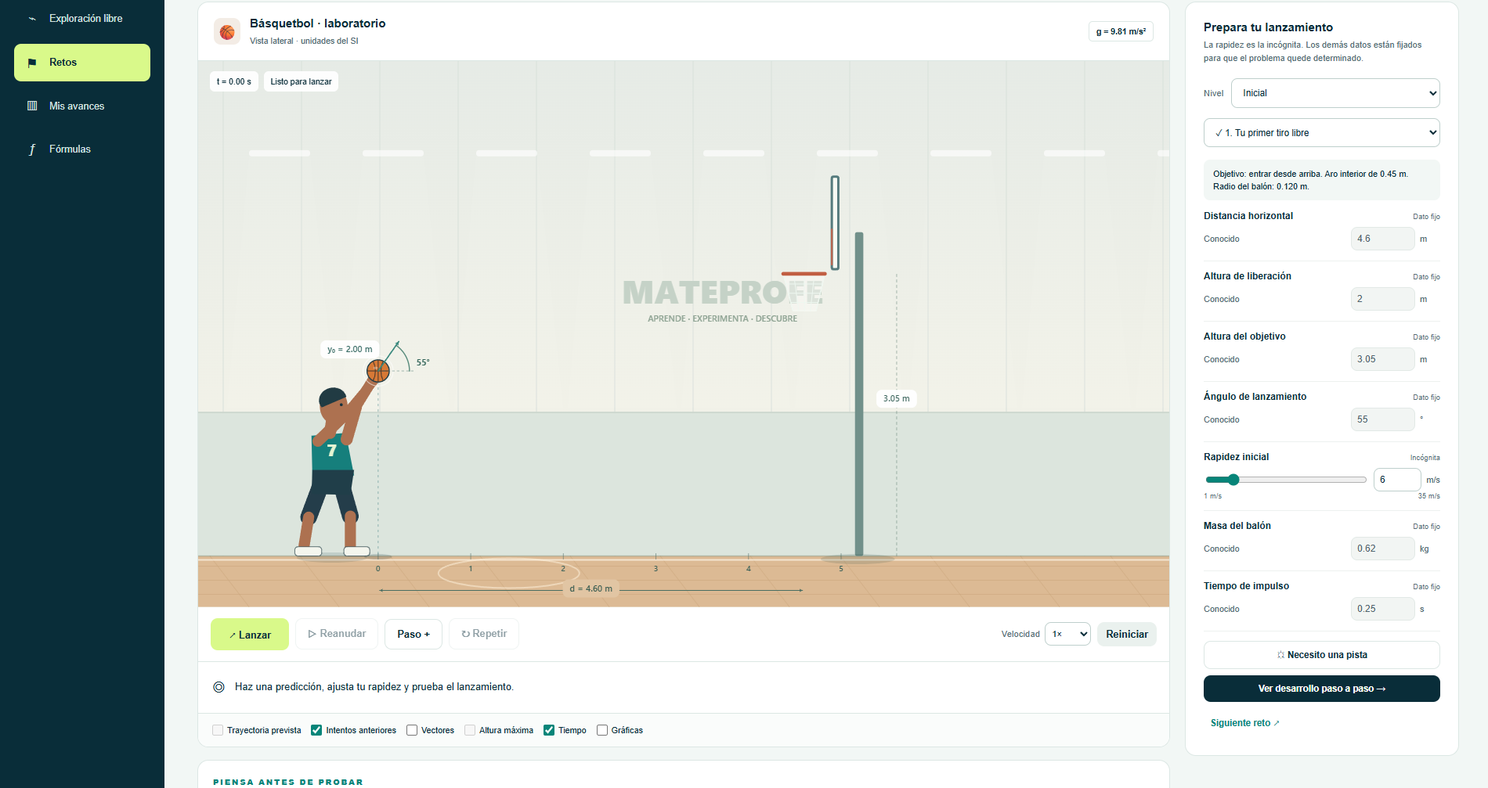Click the Altura de liberación field
This screenshot has height=788, width=1488.
point(1382,299)
